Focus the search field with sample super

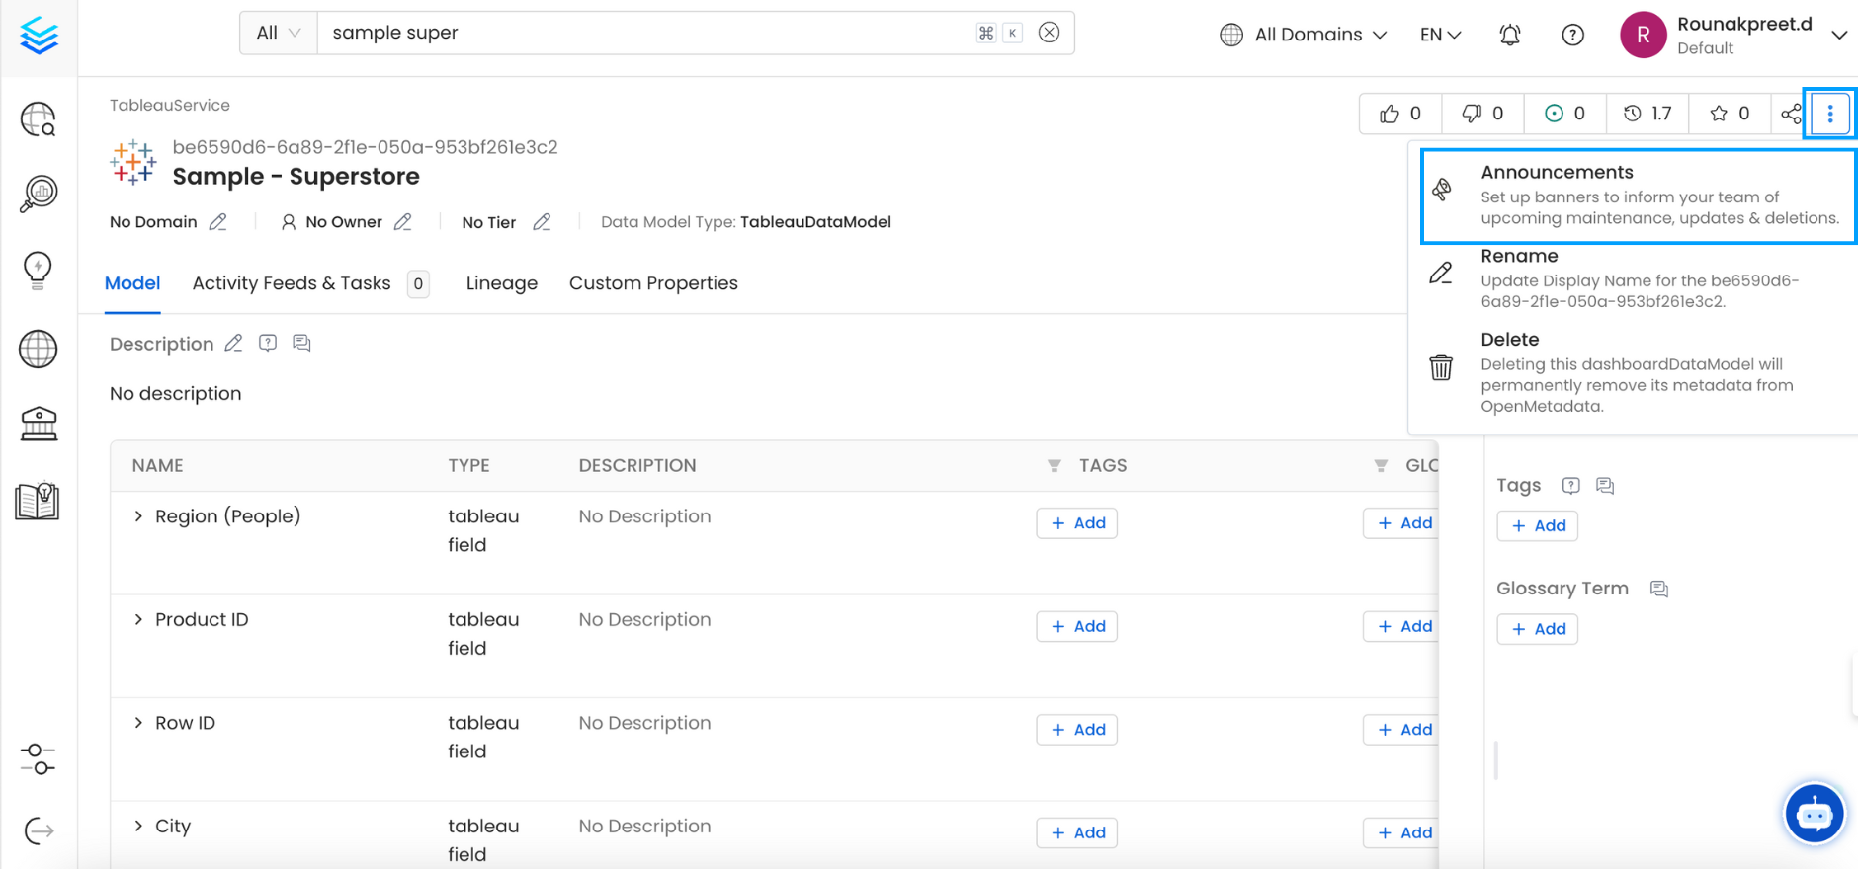647,33
